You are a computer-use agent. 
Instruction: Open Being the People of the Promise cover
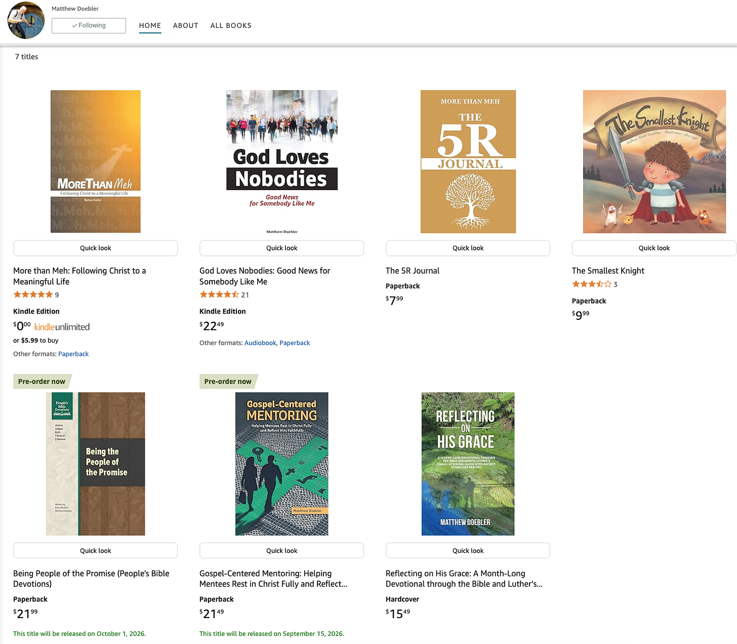coord(96,464)
